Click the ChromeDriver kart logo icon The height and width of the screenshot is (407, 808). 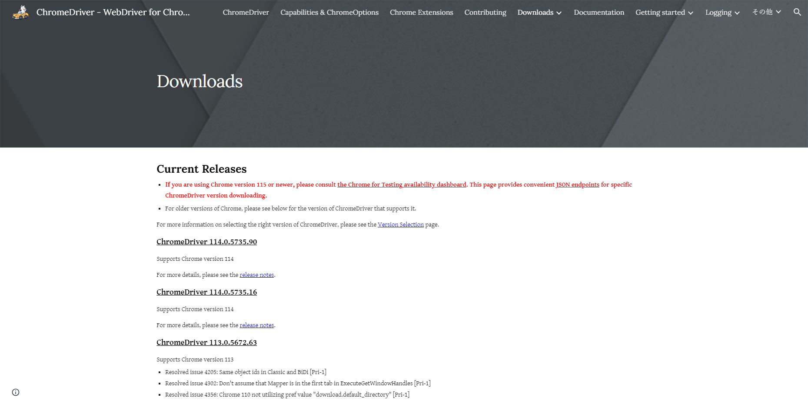(20, 12)
